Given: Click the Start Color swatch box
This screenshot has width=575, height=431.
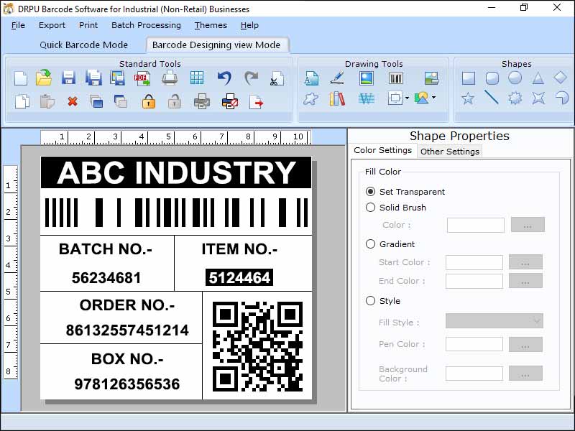Looking at the screenshot, I should [474, 262].
